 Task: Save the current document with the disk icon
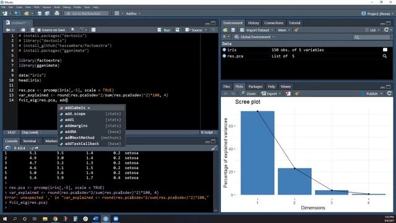(40, 14)
